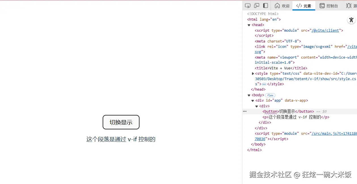Toggle the device emulation mode icon
Screen dimensions: 357x184
pos(257,5)
